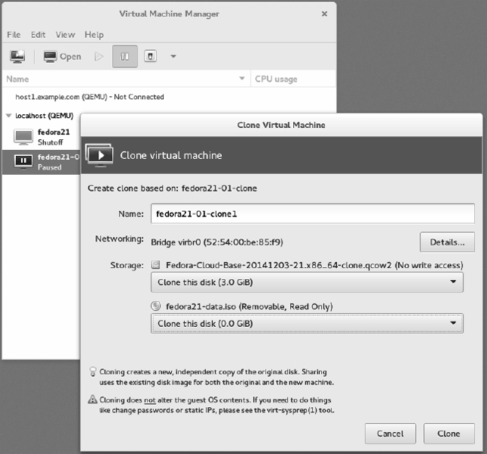This screenshot has height=454, width=487.
Task: Click the Clone button
Action: point(449,434)
